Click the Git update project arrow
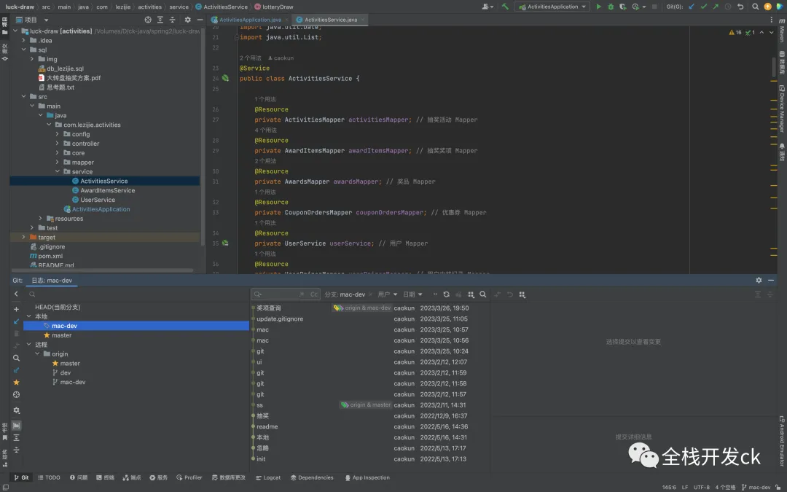The image size is (787, 492). 691,7
